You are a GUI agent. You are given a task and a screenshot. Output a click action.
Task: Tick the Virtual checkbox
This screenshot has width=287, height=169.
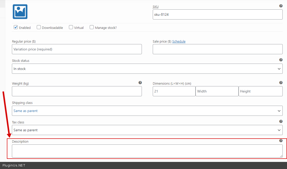[x=71, y=27]
